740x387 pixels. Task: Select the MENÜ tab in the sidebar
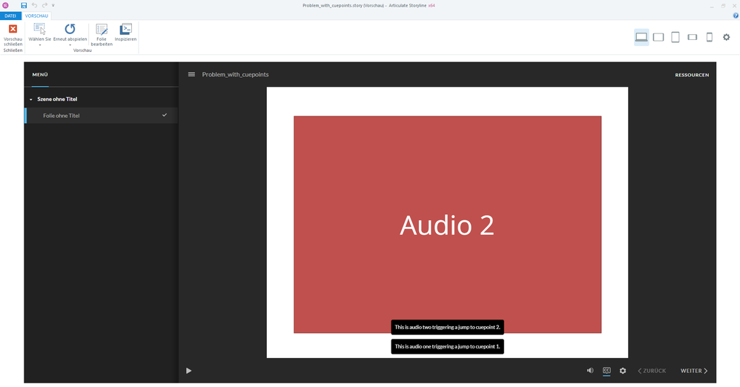tap(40, 75)
